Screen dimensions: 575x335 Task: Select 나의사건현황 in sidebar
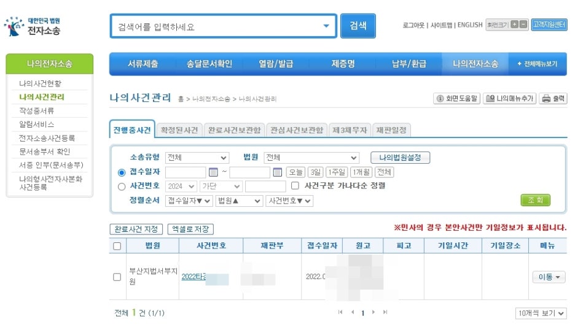pyautogui.click(x=41, y=83)
